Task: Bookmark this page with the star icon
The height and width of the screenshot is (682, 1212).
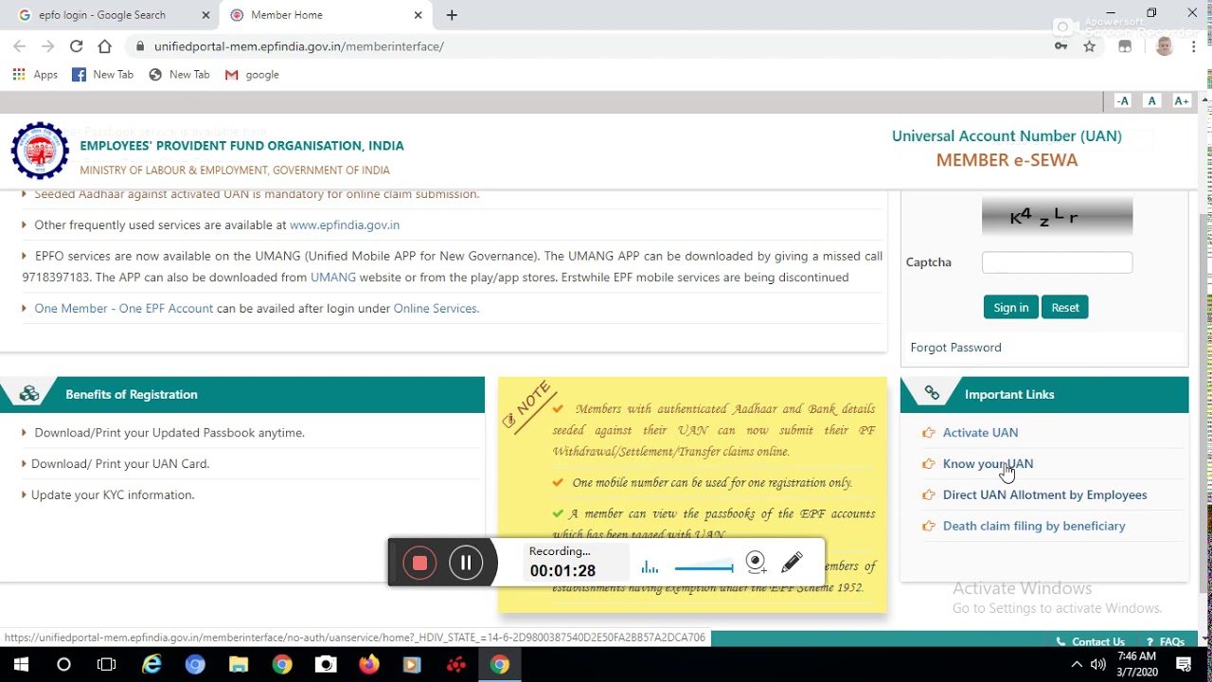Action: click(x=1090, y=46)
